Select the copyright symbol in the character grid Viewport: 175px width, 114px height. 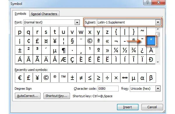tap(90, 41)
